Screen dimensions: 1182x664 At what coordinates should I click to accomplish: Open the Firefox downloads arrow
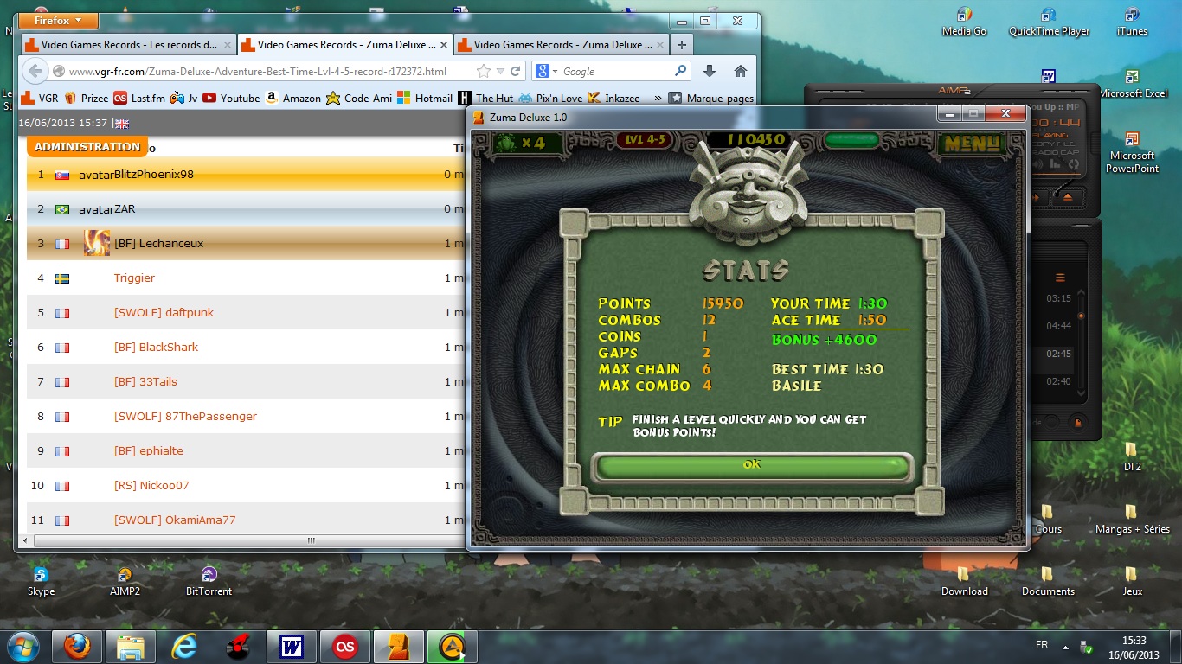coord(709,72)
